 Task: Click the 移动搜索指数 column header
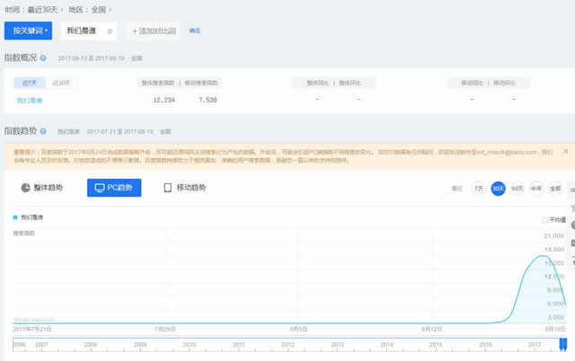[x=201, y=83]
